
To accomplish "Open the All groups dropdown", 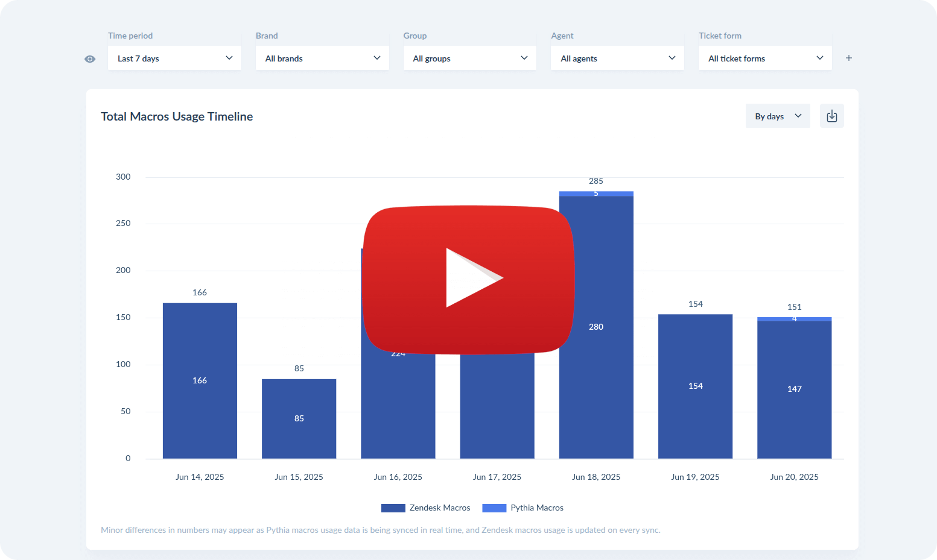I will 469,58.
